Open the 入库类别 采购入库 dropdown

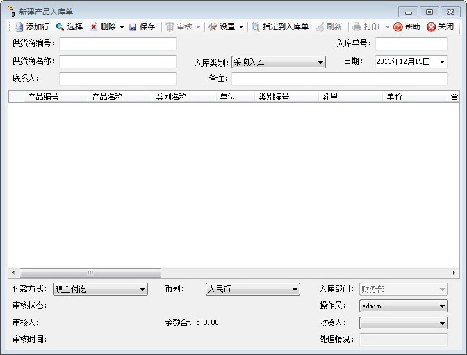[279, 62]
